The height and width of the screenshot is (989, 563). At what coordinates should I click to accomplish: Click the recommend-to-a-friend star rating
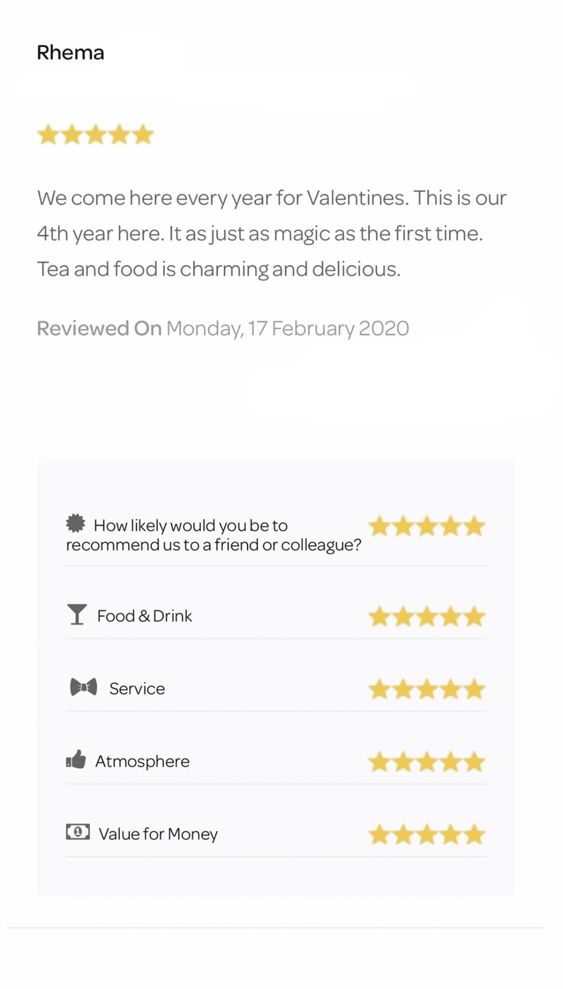pos(426,526)
